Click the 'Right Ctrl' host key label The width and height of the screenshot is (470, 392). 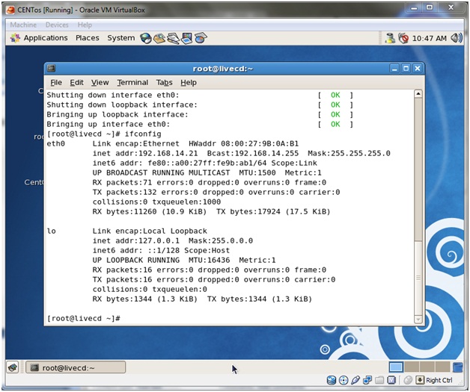pos(439,380)
